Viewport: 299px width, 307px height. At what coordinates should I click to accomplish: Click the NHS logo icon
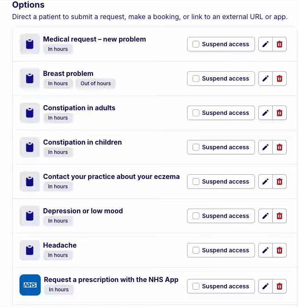[30, 285]
